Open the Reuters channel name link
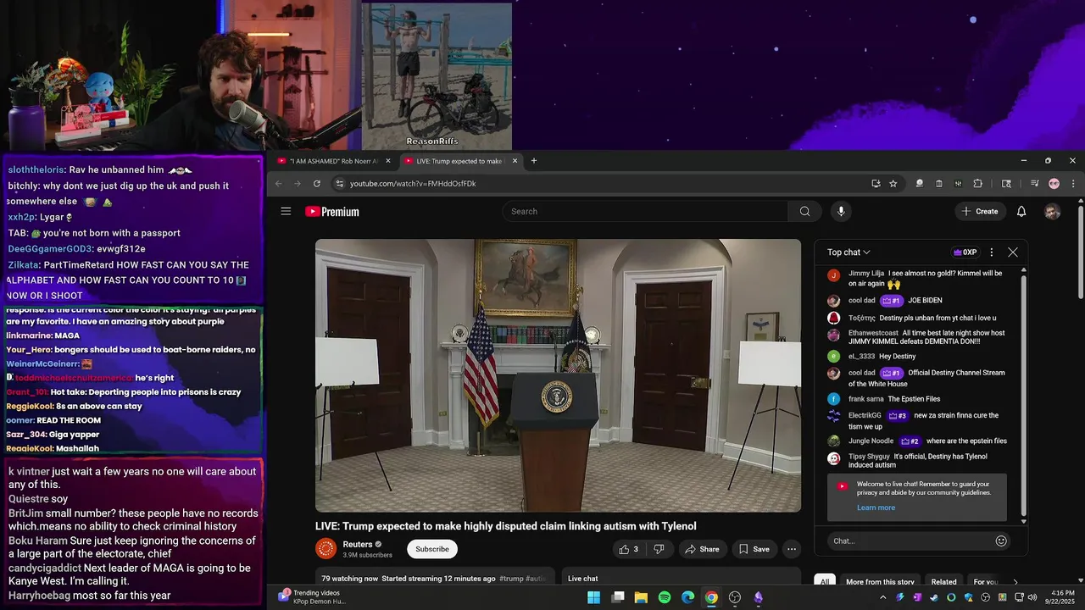The image size is (1085, 610). click(x=357, y=544)
